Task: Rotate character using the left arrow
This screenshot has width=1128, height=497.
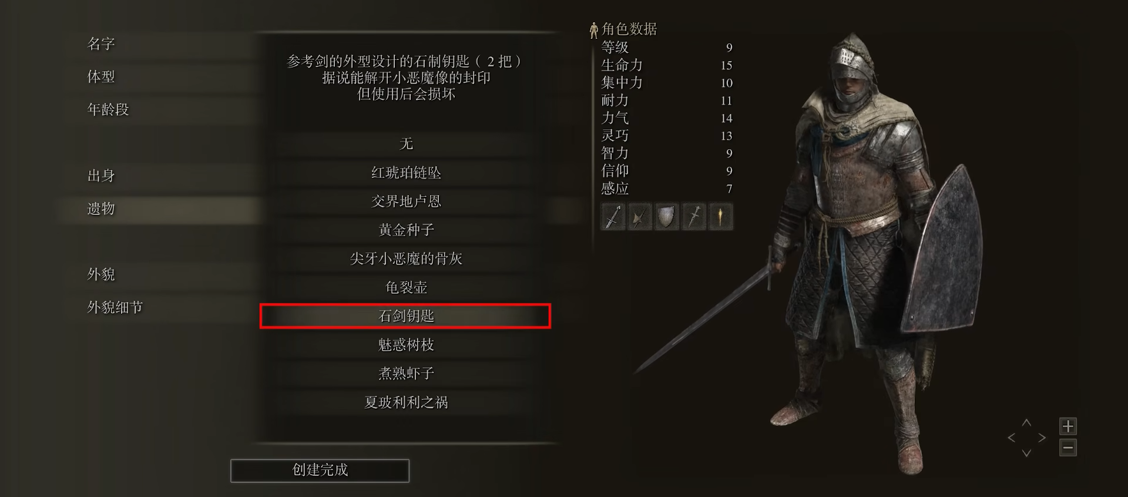Action: click(1011, 438)
